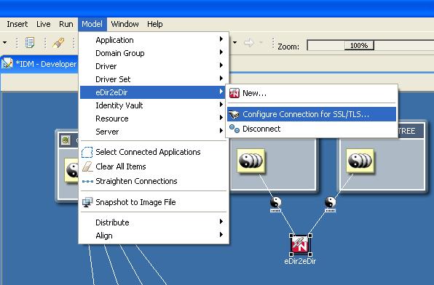The image size is (434, 285).
Task: Open the Help menu
Action: coord(154,24)
